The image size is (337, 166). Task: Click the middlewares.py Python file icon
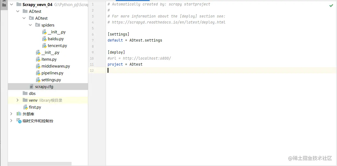pyautogui.click(x=38, y=66)
